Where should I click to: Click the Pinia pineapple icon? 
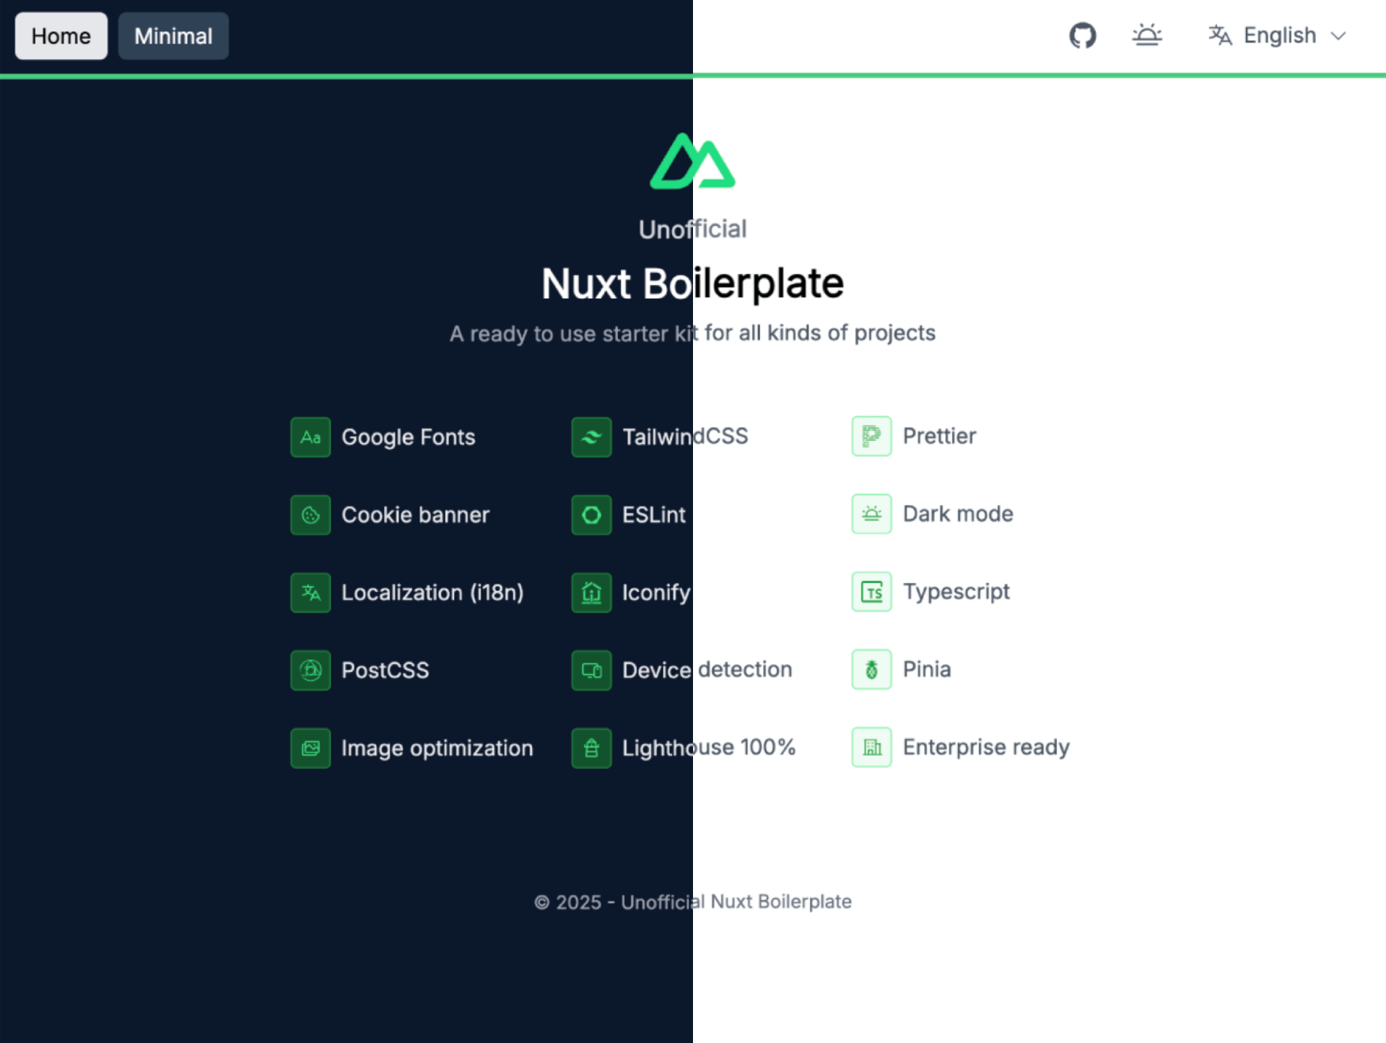871,670
